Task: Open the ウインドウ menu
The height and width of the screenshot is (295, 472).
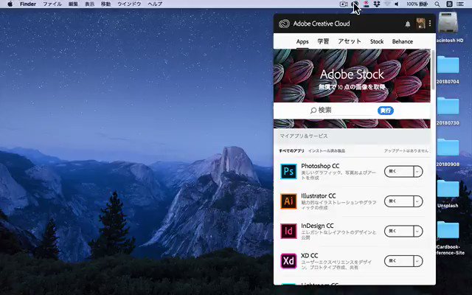Action: click(129, 4)
